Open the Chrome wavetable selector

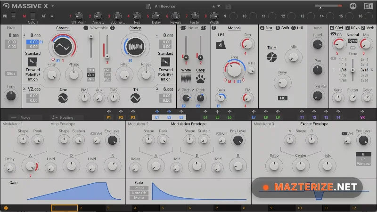point(63,28)
